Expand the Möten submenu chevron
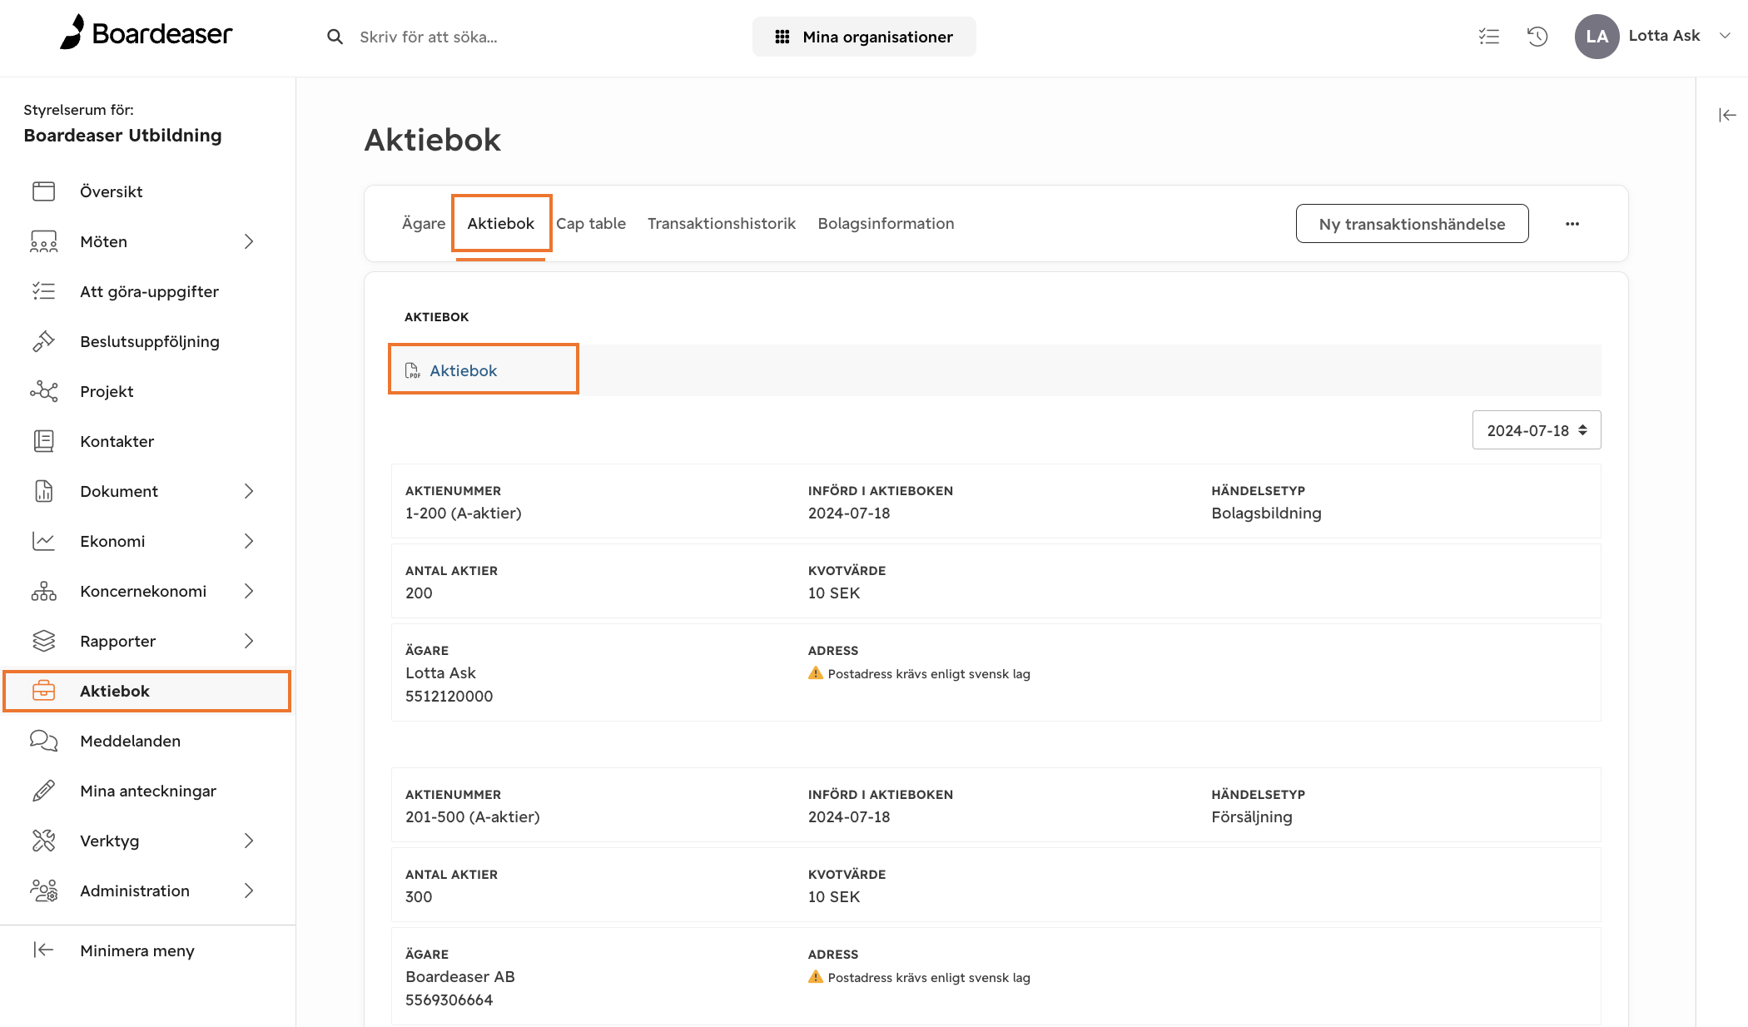 (248, 241)
